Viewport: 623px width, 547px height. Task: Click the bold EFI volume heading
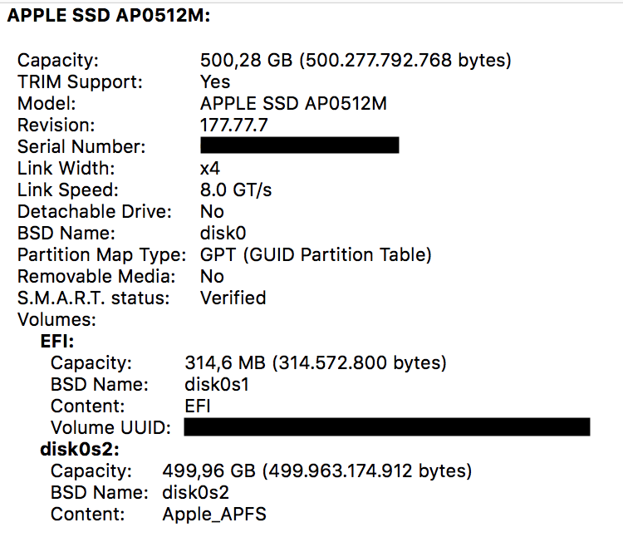point(56,342)
